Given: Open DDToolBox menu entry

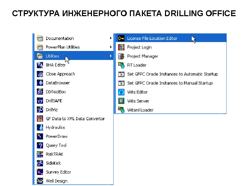Looking at the screenshot, I should pyautogui.click(x=74, y=92).
